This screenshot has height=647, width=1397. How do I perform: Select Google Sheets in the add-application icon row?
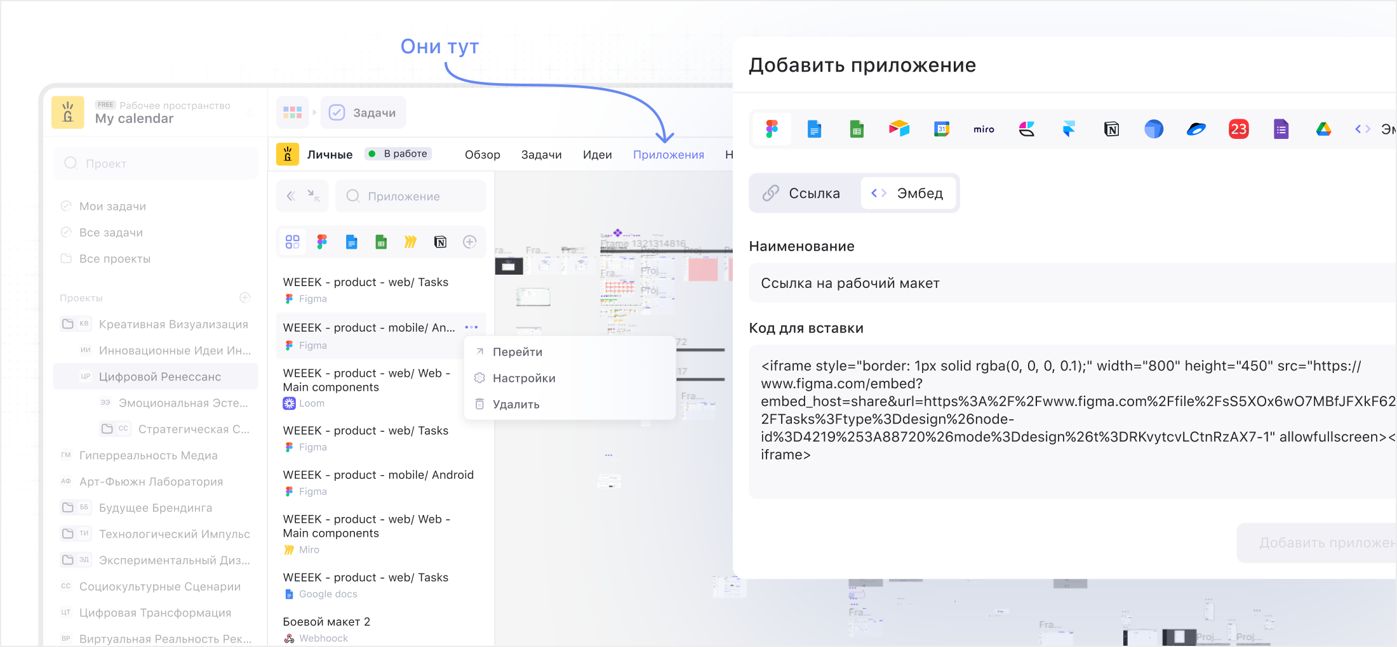[857, 129]
